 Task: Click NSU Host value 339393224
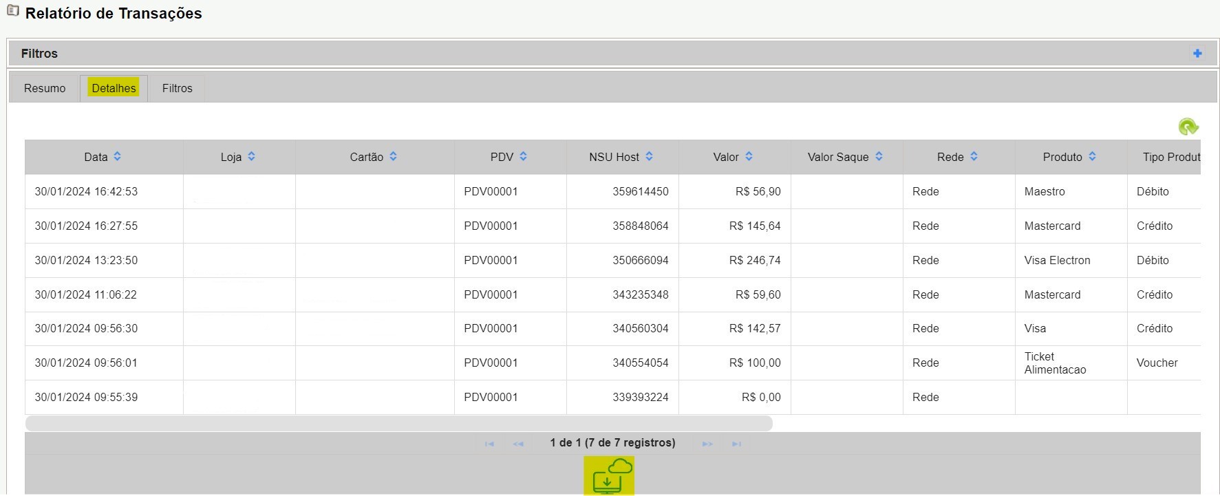(641, 397)
